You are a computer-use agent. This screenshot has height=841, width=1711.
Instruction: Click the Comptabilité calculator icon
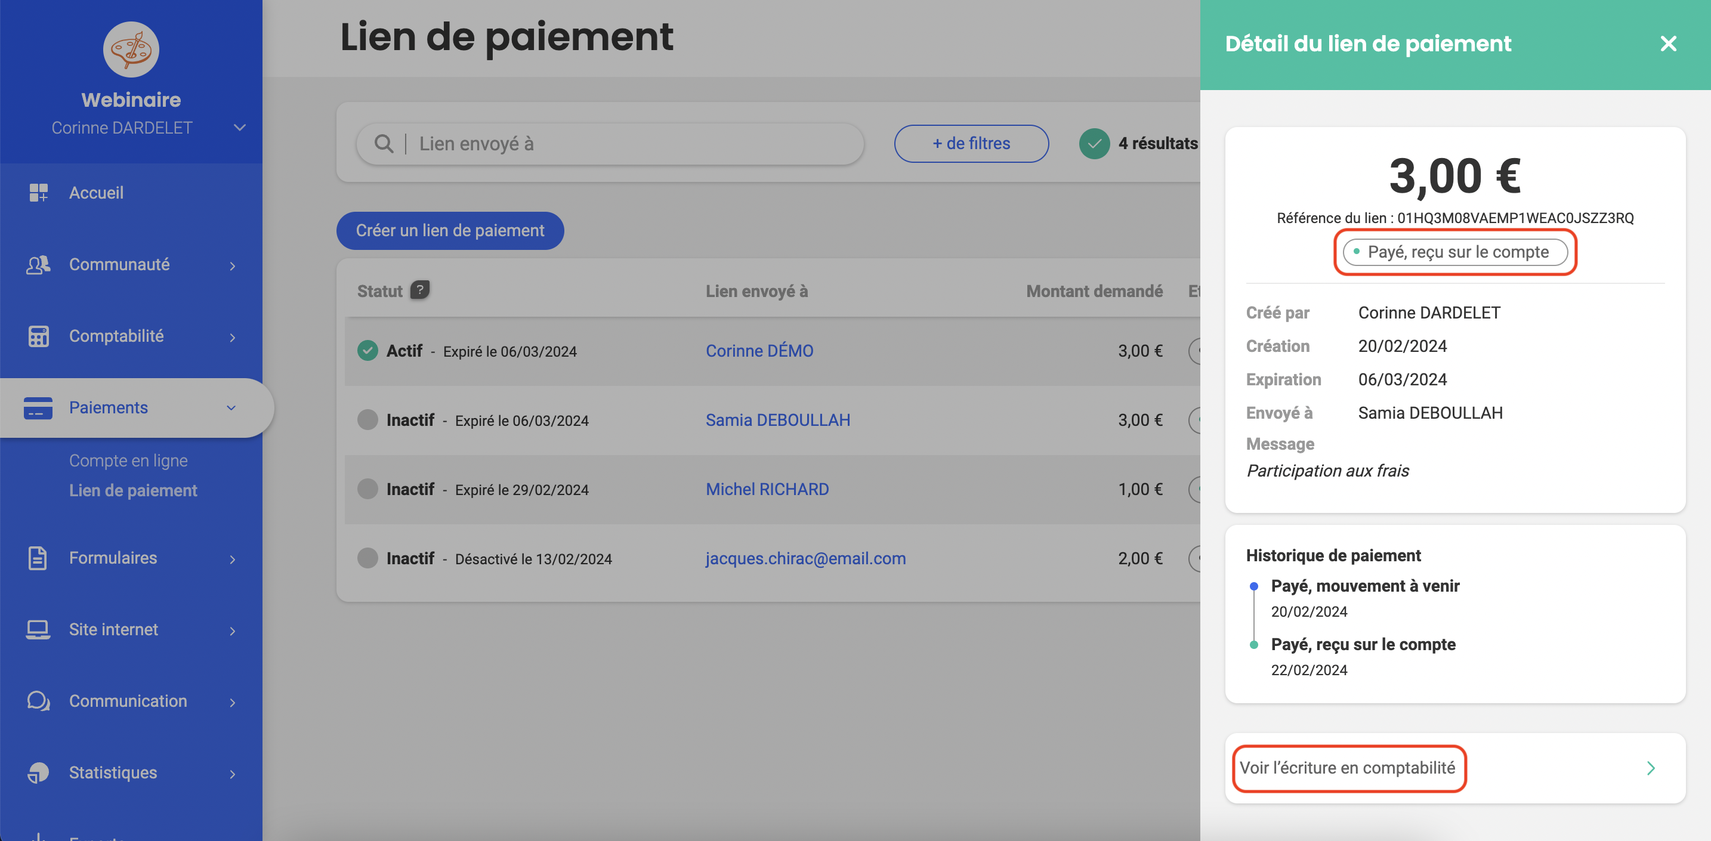click(39, 336)
